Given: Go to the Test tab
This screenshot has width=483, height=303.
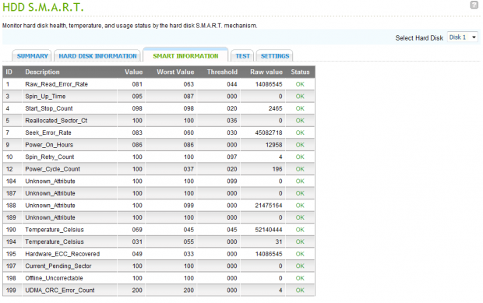Looking at the screenshot, I should 242,56.
